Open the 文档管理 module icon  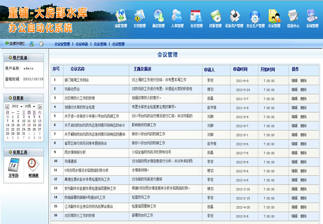[139, 15]
